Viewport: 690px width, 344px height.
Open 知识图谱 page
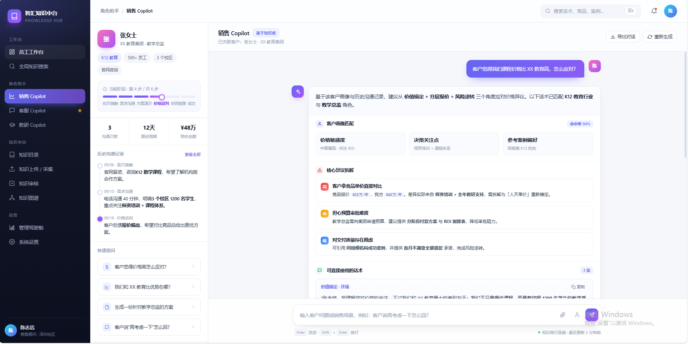(x=45, y=198)
